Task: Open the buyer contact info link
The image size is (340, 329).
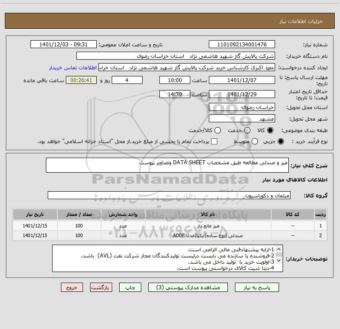Action: coord(73,68)
